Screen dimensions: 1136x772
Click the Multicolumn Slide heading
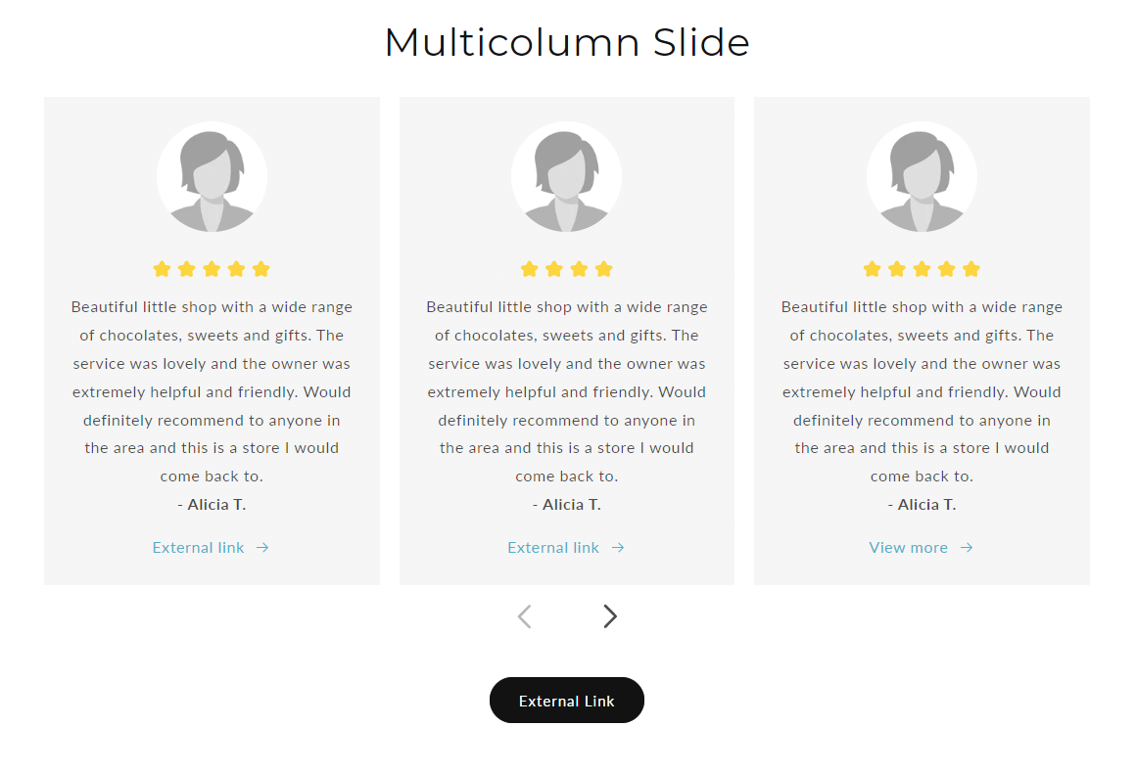point(567,43)
